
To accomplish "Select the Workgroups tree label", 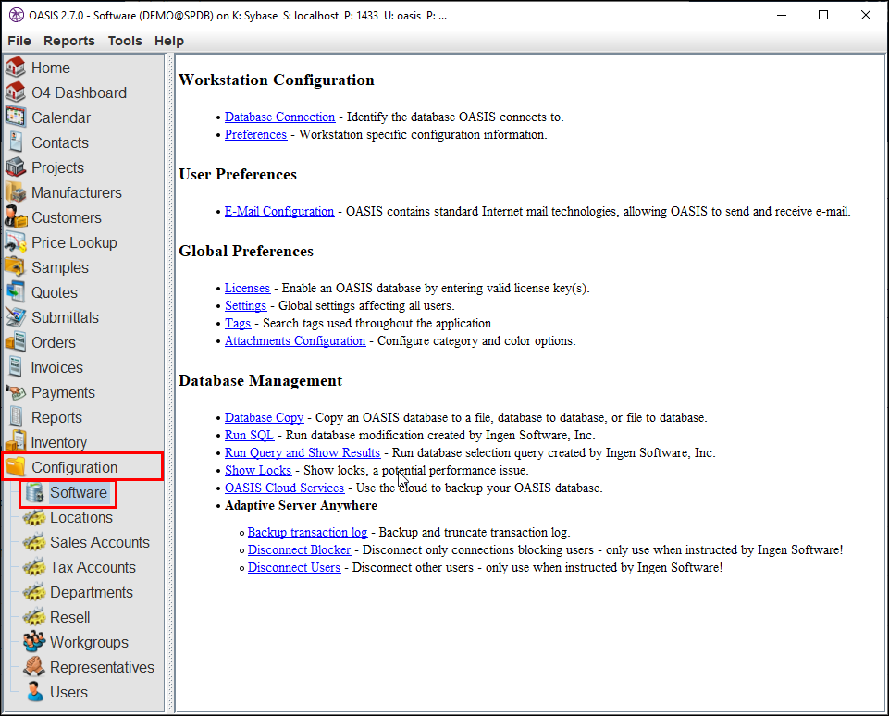I will pyautogui.click(x=89, y=642).
